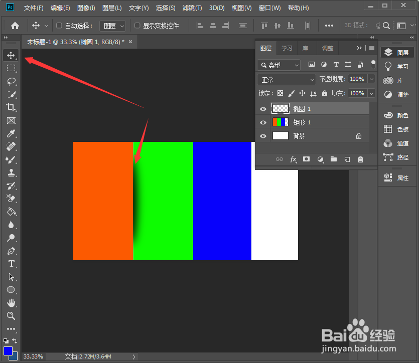Open the 正常 blend mode dropdown
Viewport: 419px width, 363px height.
[287, 80]
